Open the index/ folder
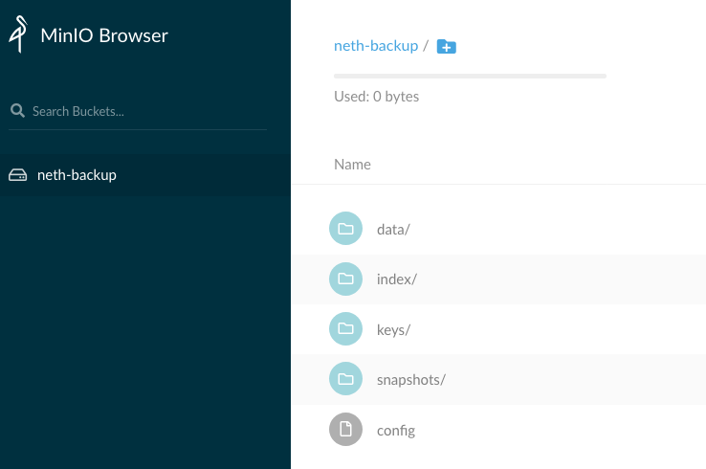This screenshot has width=706, height=469. pyautogui.click(x=397, y=279)
